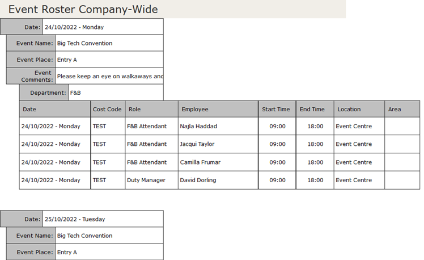The image size is (424, 260).
Task: Click David Dorling's name cell
Action: coord(198,180)
